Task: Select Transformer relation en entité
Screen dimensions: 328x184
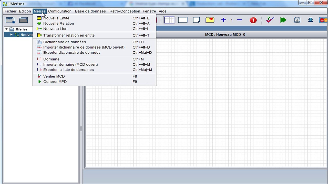Action: click(x=94, y=35)
